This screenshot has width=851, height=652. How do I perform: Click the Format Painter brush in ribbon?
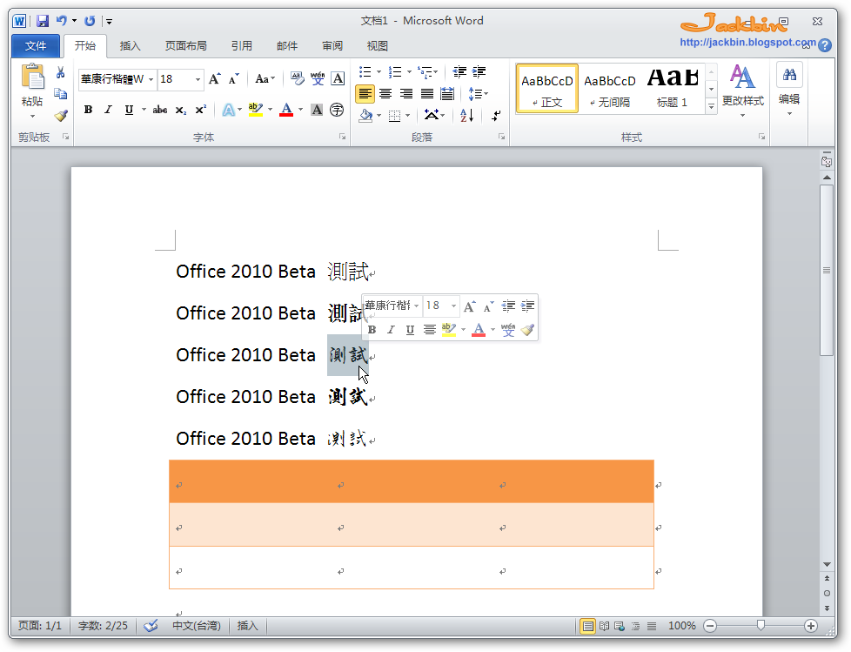click(x=61, y=116)
